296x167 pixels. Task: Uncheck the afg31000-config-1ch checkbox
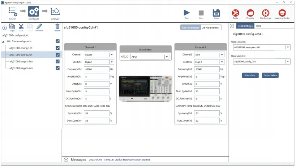[x=57, y=48]
